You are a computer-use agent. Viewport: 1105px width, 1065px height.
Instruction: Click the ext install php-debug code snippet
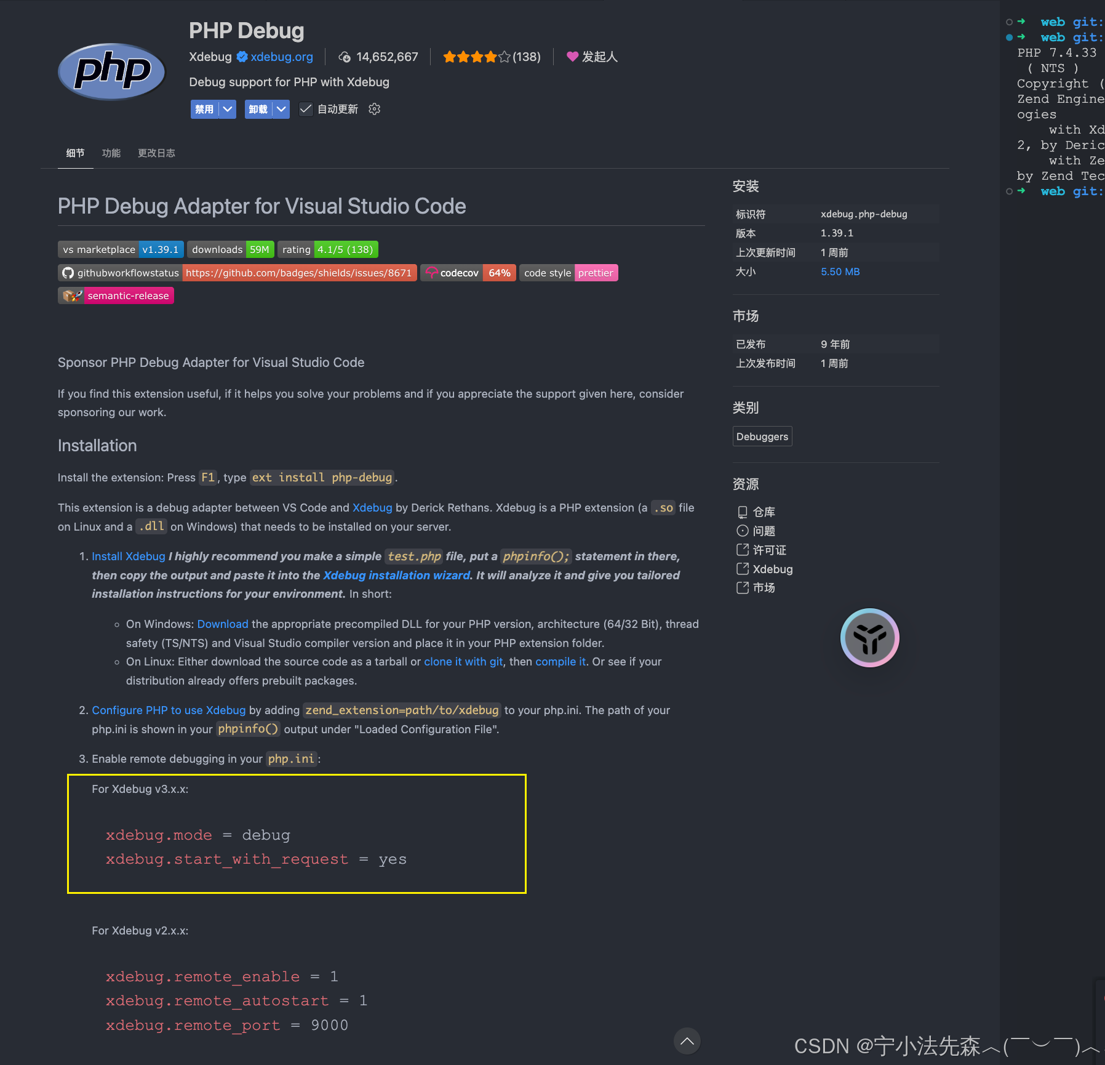click(322, 477)
